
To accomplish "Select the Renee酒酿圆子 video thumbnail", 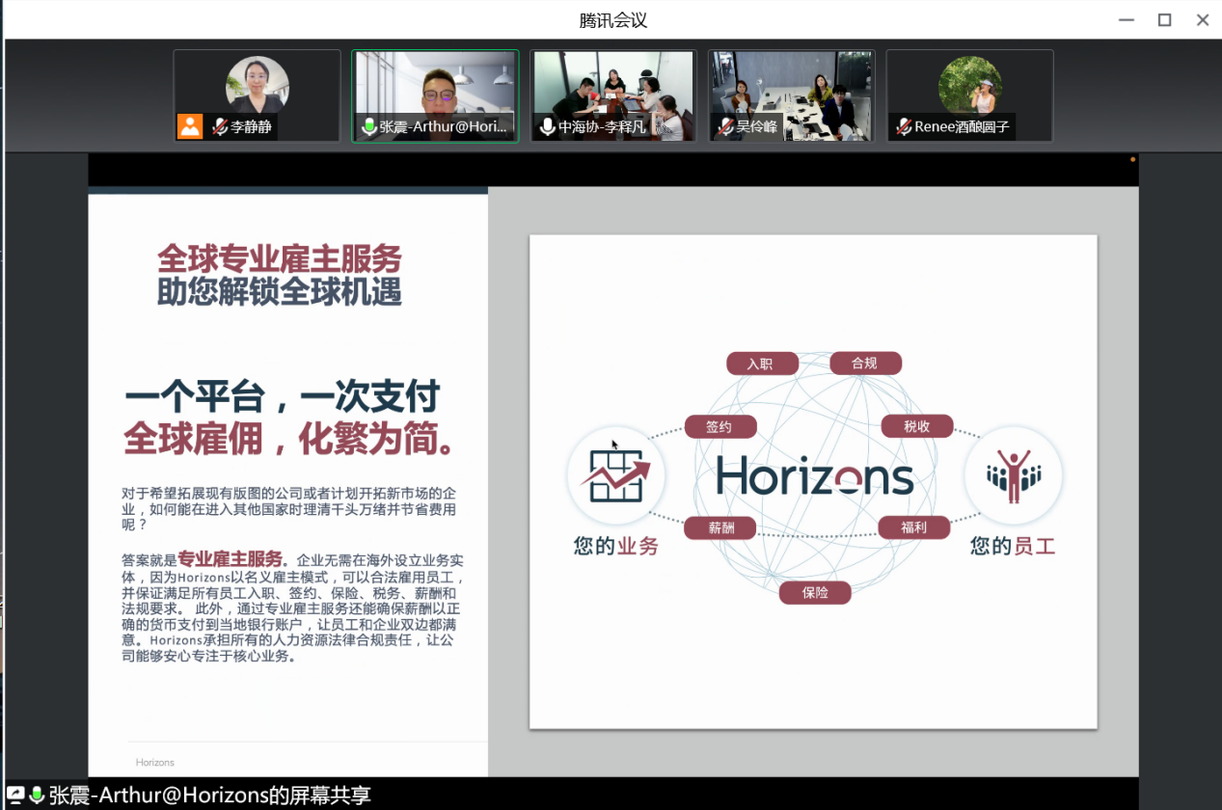I will (970, 95).
